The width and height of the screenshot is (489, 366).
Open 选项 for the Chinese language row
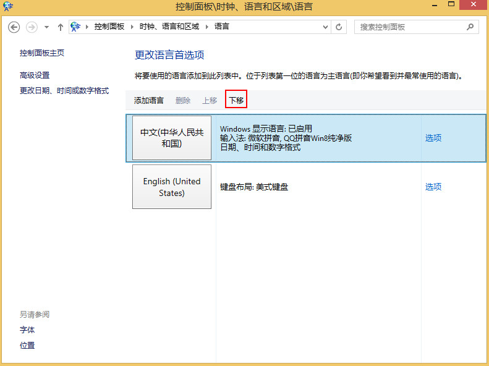pyautogui.click(x=433, y=138)
